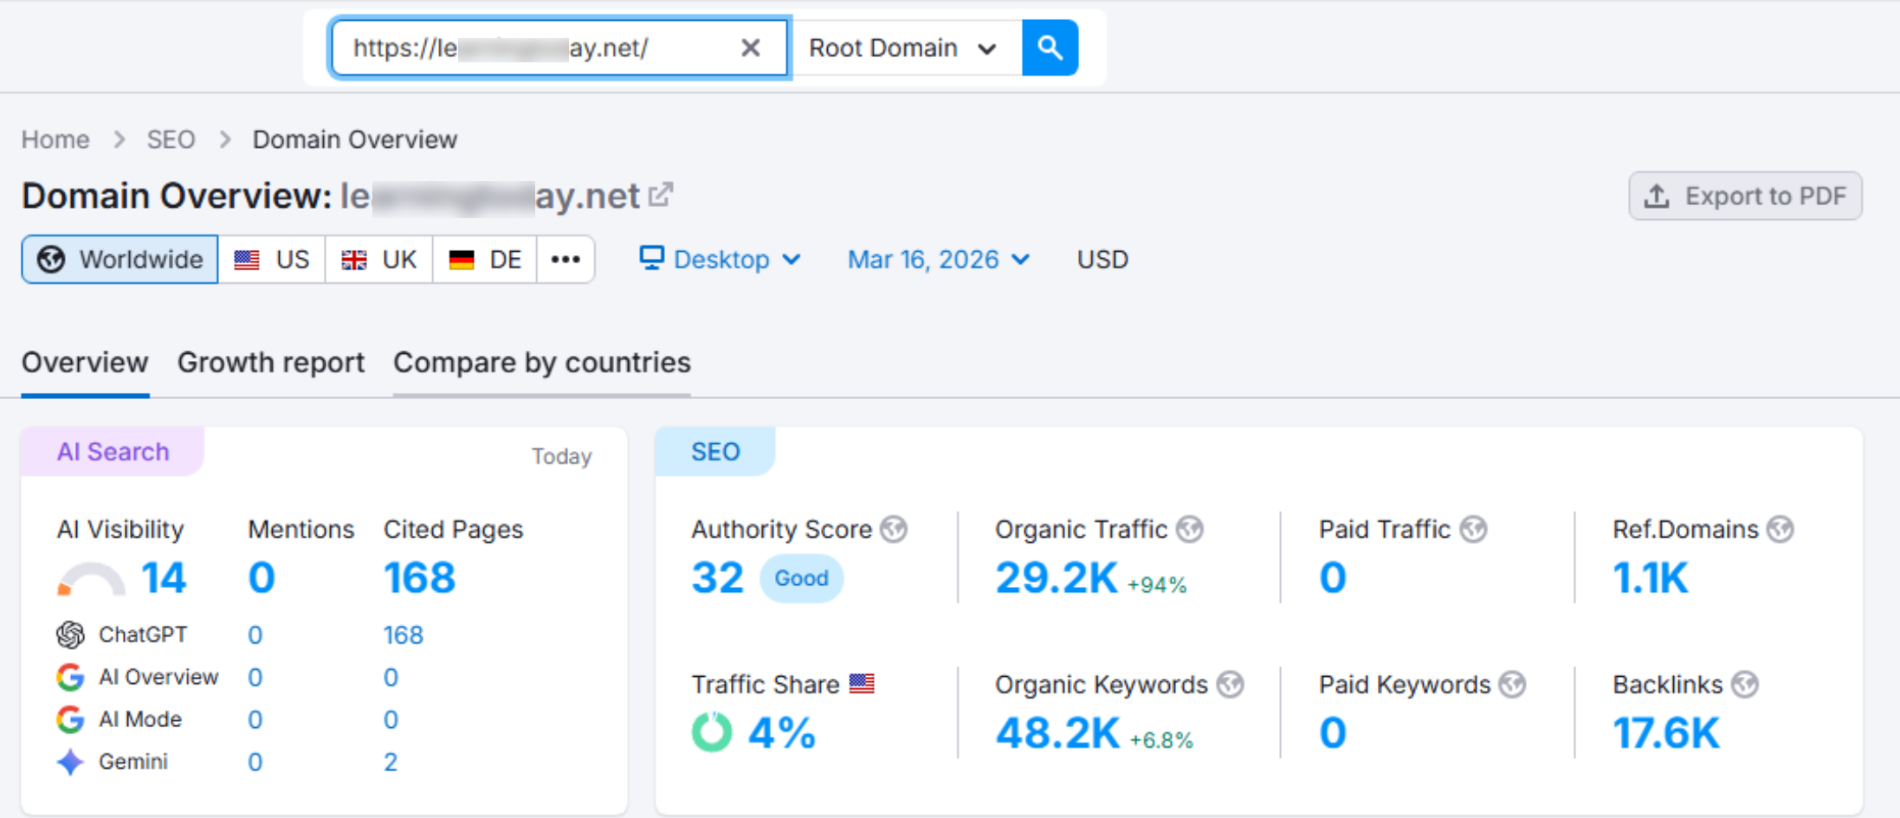This screenshot has height=818, width=1900.
Task: Switch to the Growth report tab
Action: coord(270,363)
